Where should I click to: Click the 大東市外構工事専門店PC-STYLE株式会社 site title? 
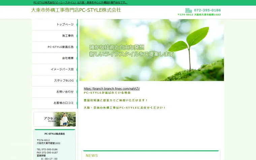(76, 10)
